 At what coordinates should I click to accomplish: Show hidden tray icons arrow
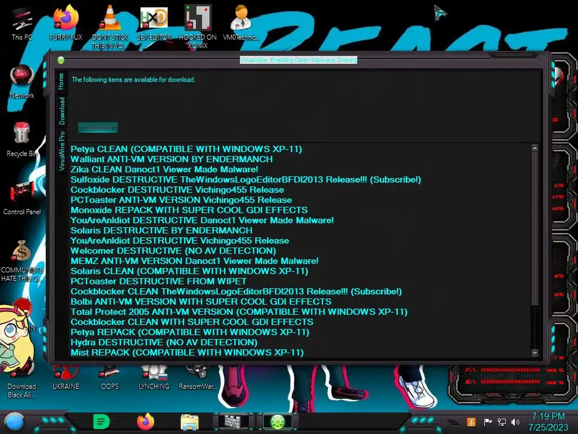click(x=454, y=423)
